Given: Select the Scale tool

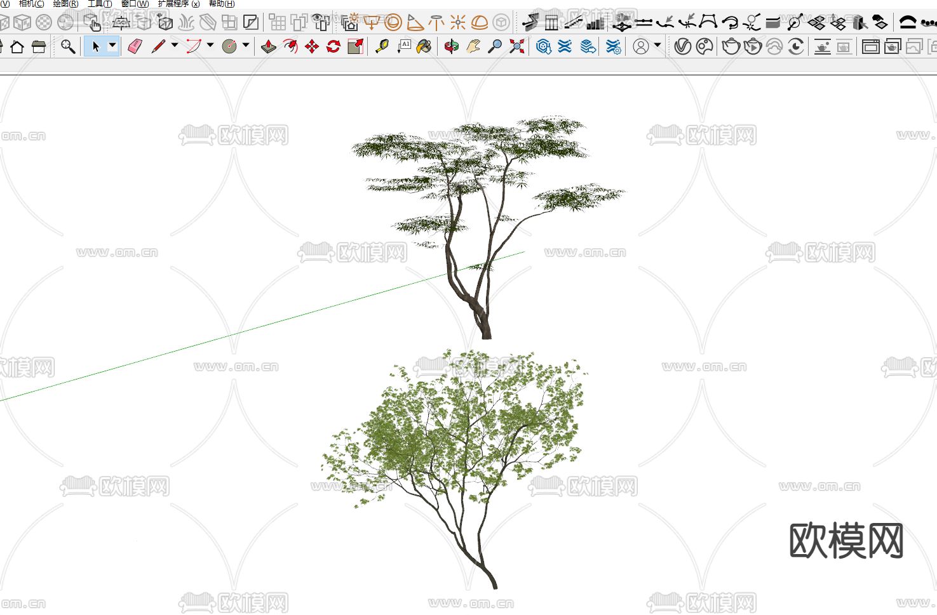Looking at the screenshot, I should [x=356, y=46].
